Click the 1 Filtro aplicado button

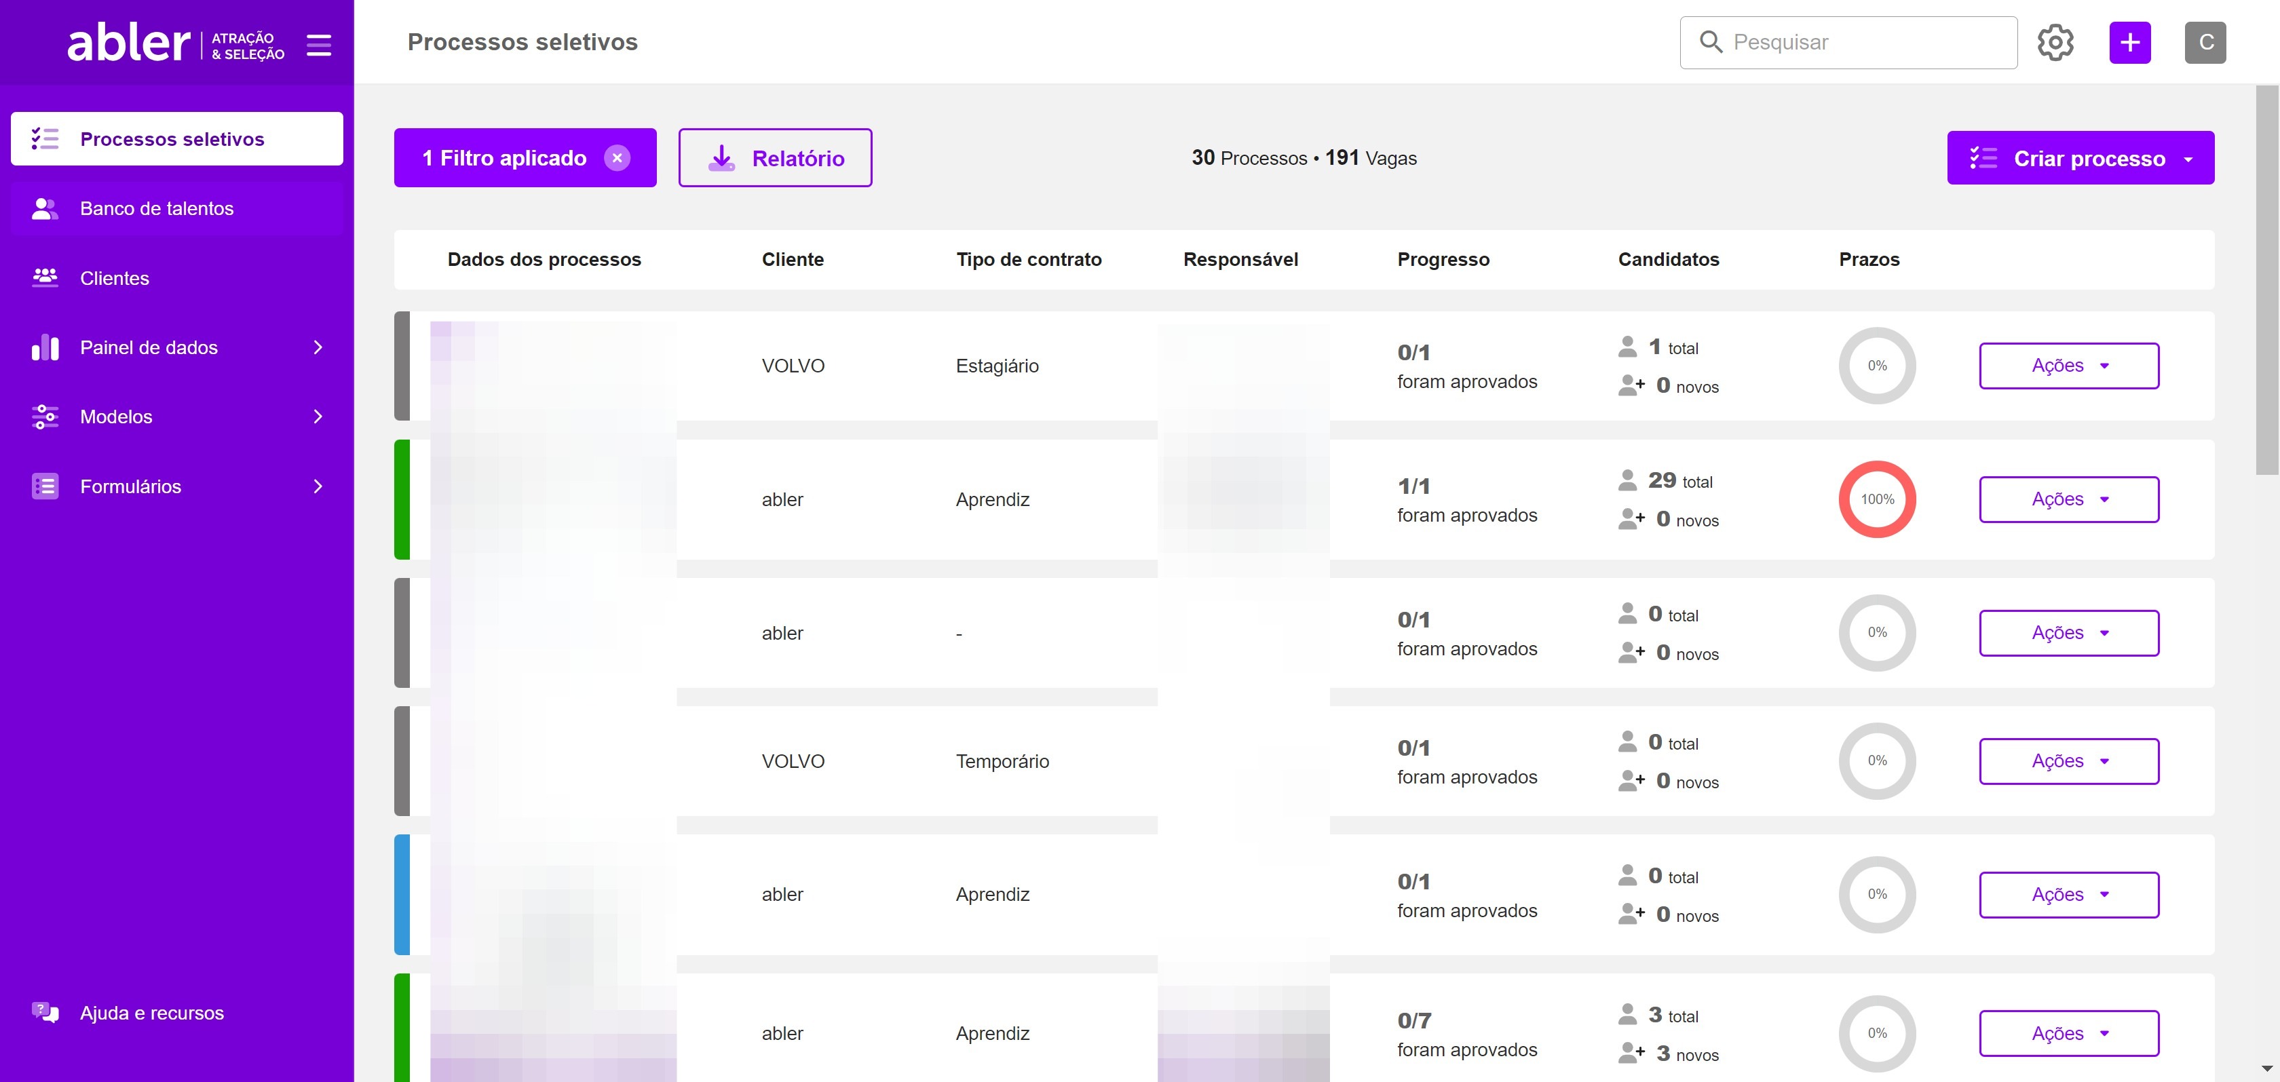click(504, 157)
